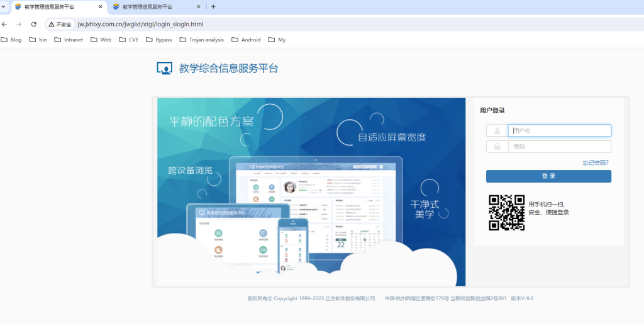Reload the page with refresh icon
This screenshot has width=644, height=324.
point(33,24)
